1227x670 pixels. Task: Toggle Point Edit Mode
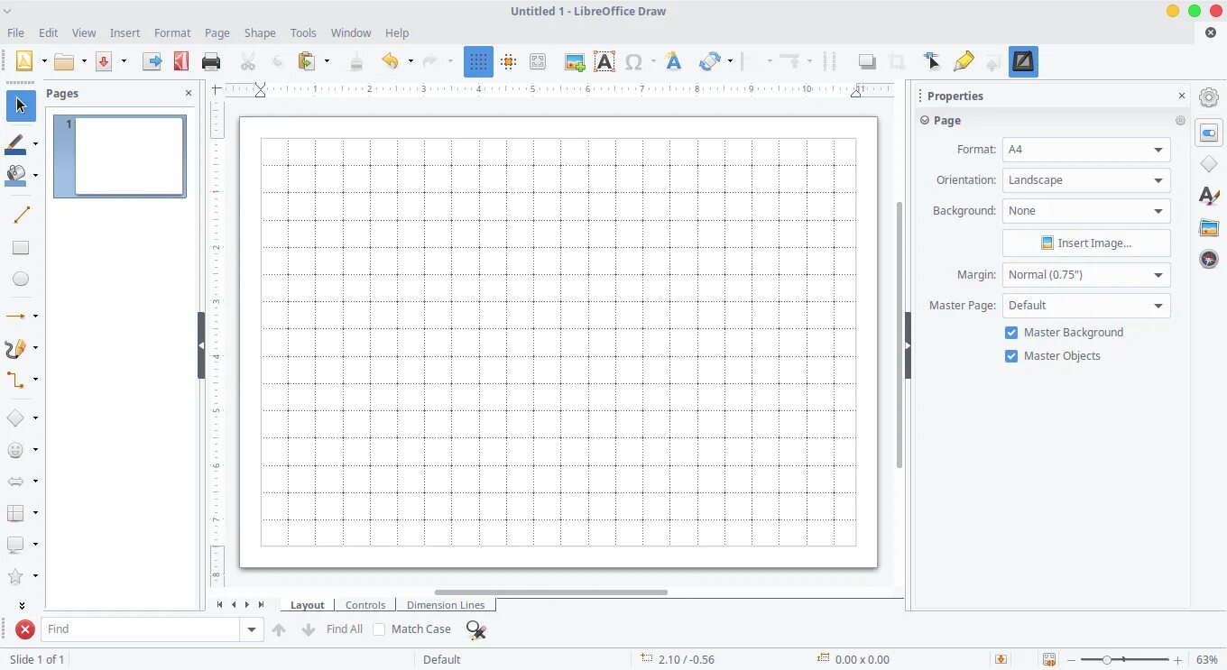coord(933,61)
